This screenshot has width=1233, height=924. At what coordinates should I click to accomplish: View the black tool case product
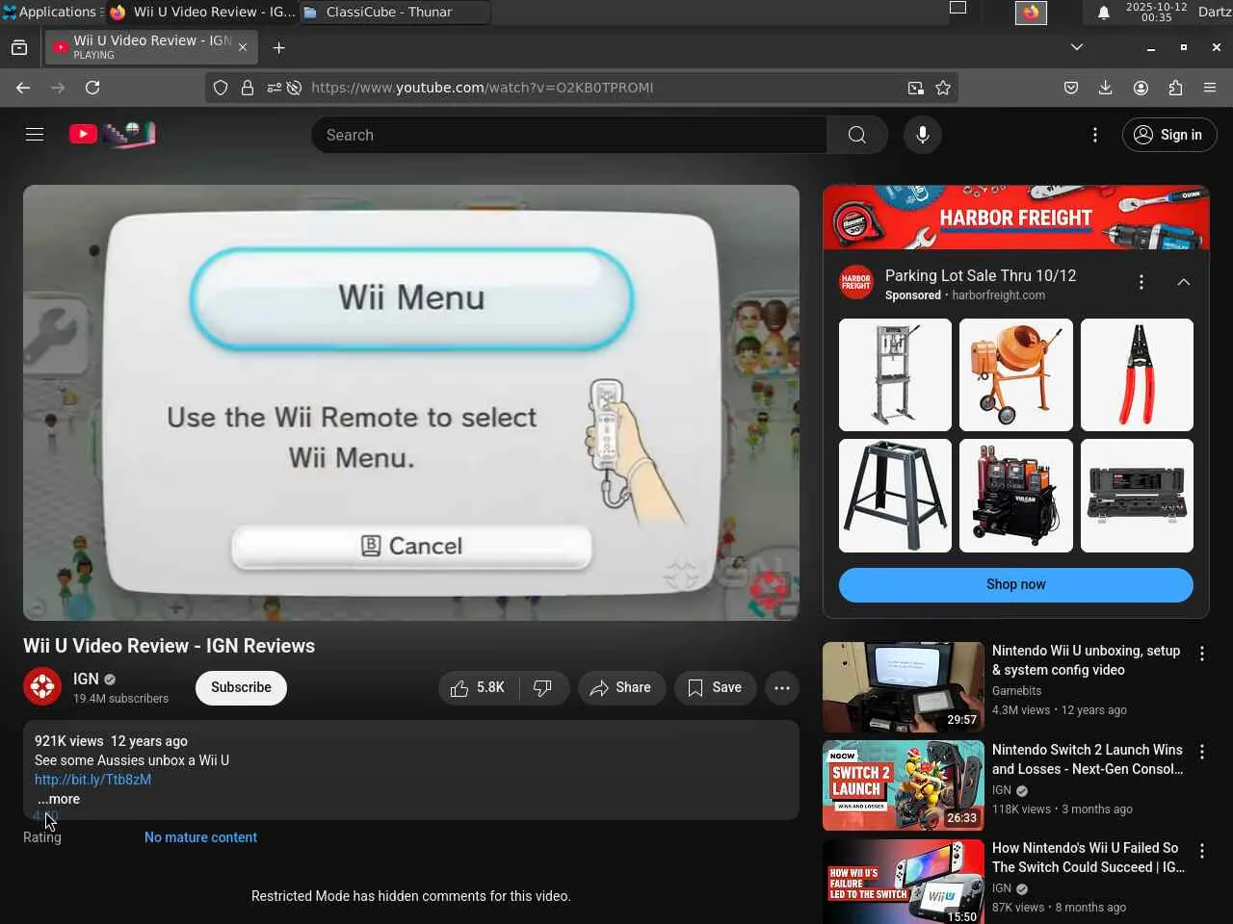(1137, 496)
